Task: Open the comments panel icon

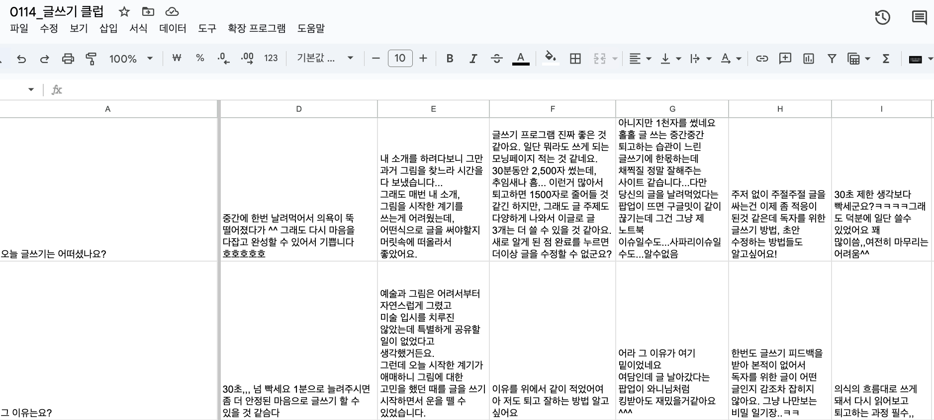Action: coord(919,18)
